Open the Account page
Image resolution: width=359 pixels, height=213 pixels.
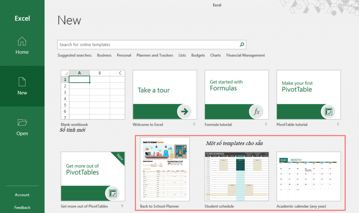[22, 195]
